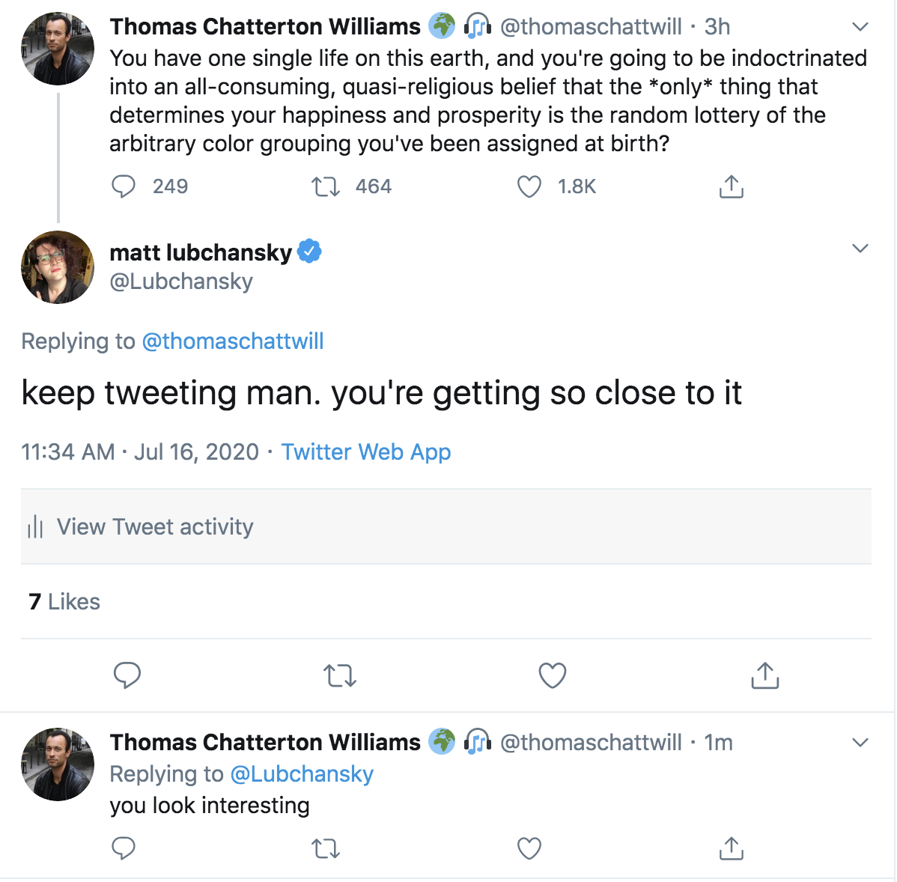This screenshot has width=897, height=882.
Task: Share the top tweet about color grouping
Action: 731,186
